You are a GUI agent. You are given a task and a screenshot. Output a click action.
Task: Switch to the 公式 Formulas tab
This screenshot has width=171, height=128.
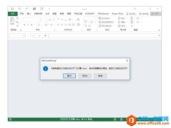[x=47, y=14]
